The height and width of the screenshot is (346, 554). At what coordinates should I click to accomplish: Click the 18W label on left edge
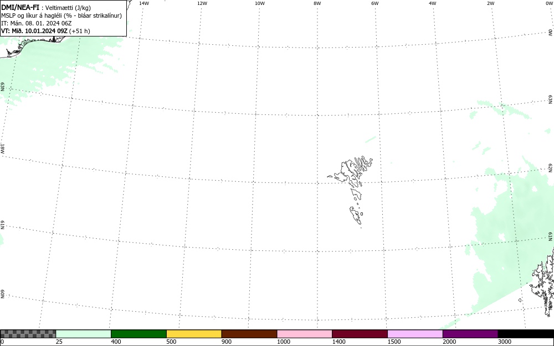click(x=2, y=148)
